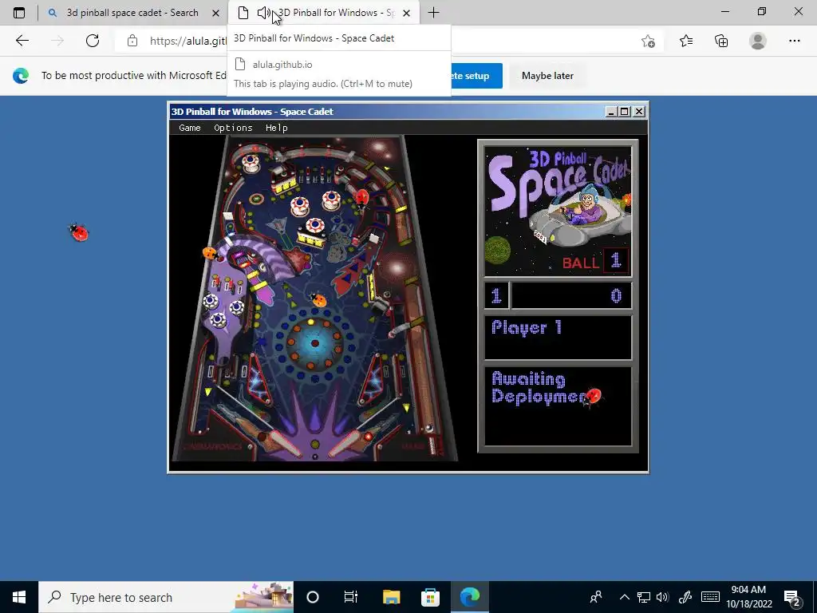
Task: Open the Options menu in pinball
Action: pyautogui.click(x=233, y=128)
